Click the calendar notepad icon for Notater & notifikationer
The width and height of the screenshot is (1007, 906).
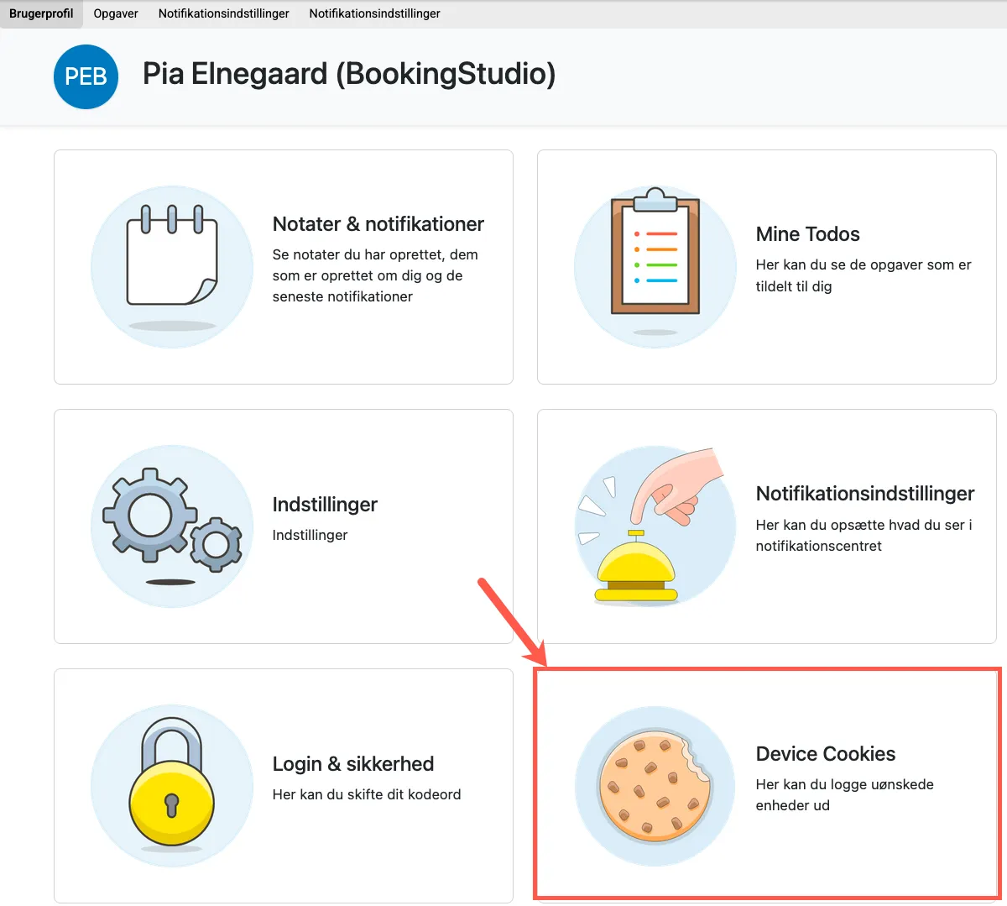coord(171,264)
